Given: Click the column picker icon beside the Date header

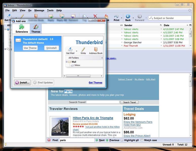Looking at the screenshot, I should [190, 25].
